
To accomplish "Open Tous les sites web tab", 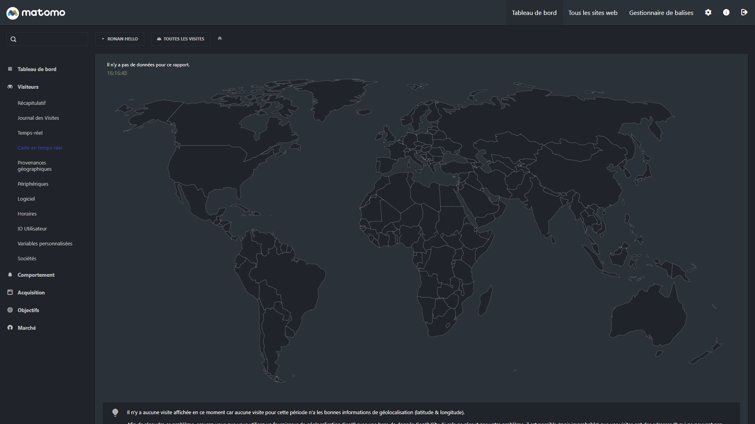I will [x=593, y=13].
